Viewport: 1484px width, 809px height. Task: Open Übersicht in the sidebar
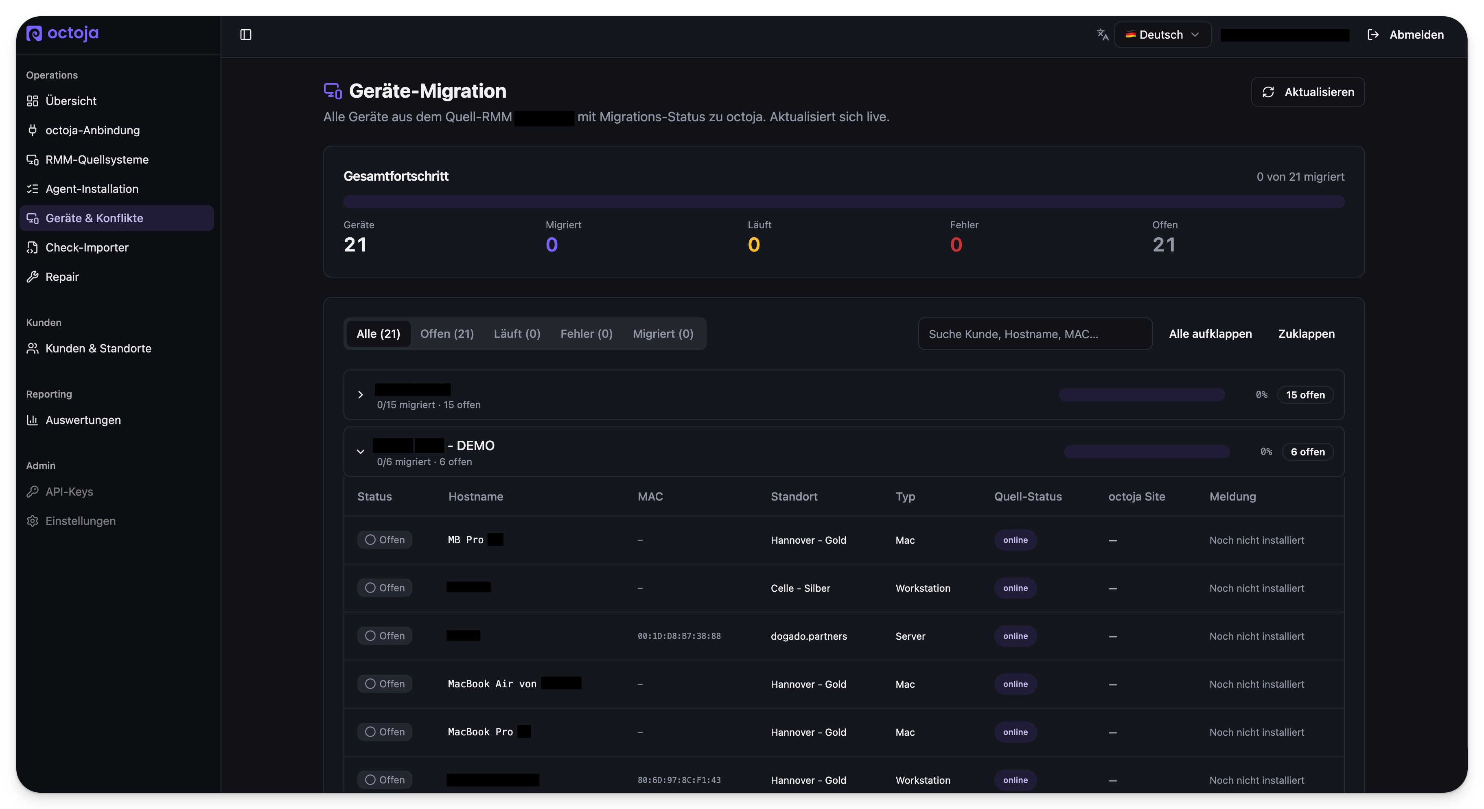[x=117, y=101]
